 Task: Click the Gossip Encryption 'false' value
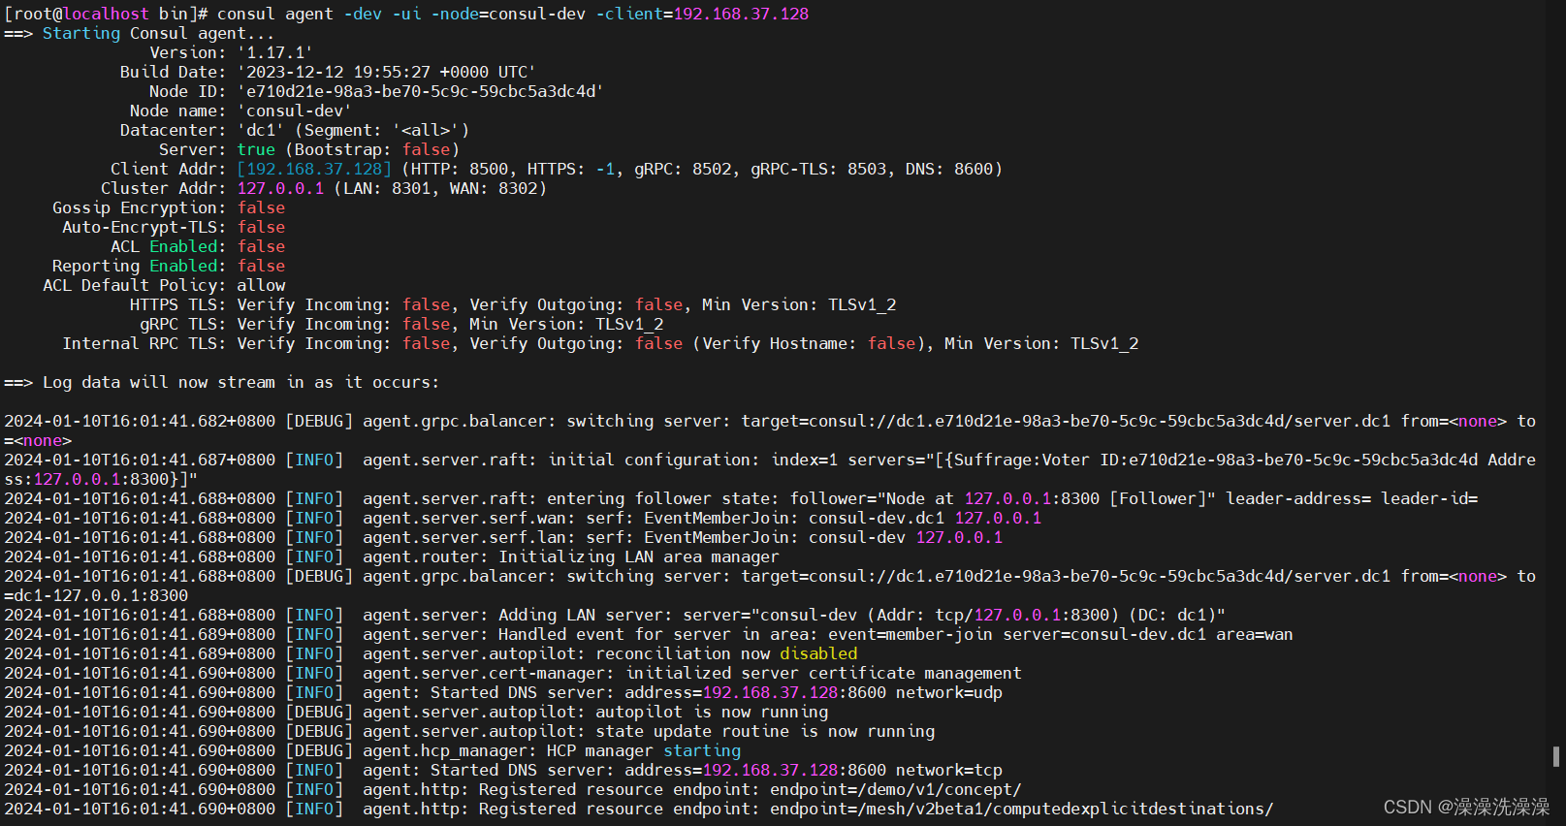[x=261, y=207]
